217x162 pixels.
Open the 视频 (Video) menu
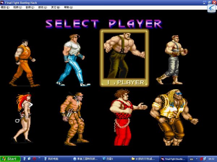18,8
